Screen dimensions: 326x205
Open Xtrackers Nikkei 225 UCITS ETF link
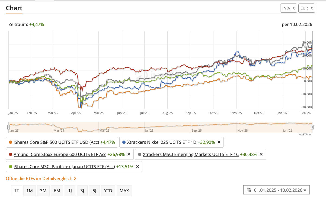[161, 142]
